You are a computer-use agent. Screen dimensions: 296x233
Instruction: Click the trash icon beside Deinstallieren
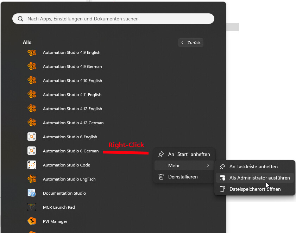(161, 177)
